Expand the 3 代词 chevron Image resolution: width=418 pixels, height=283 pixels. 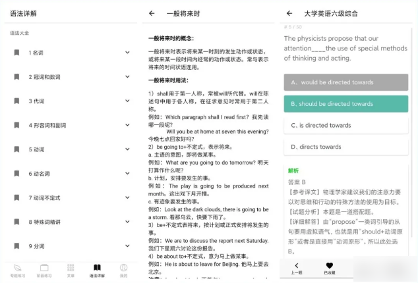[127, 101]
